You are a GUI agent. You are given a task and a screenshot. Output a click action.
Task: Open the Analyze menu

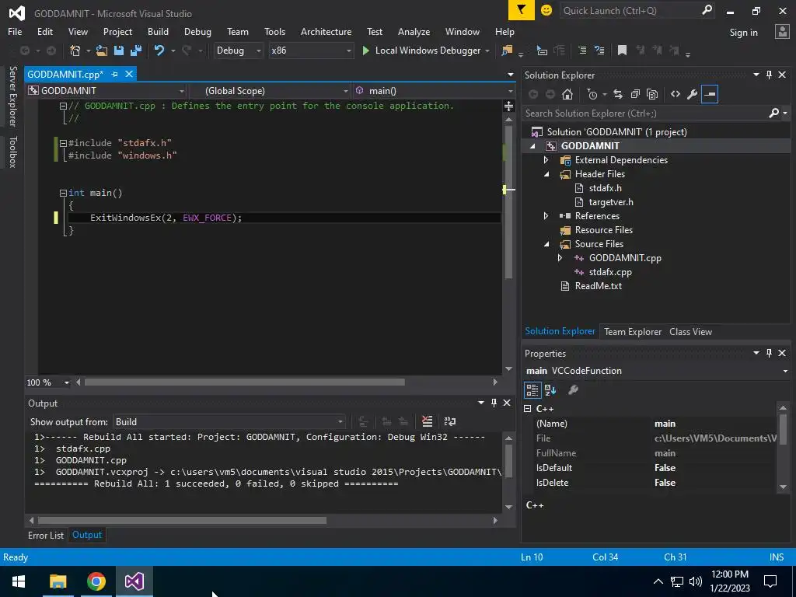(x=414, y=31)
